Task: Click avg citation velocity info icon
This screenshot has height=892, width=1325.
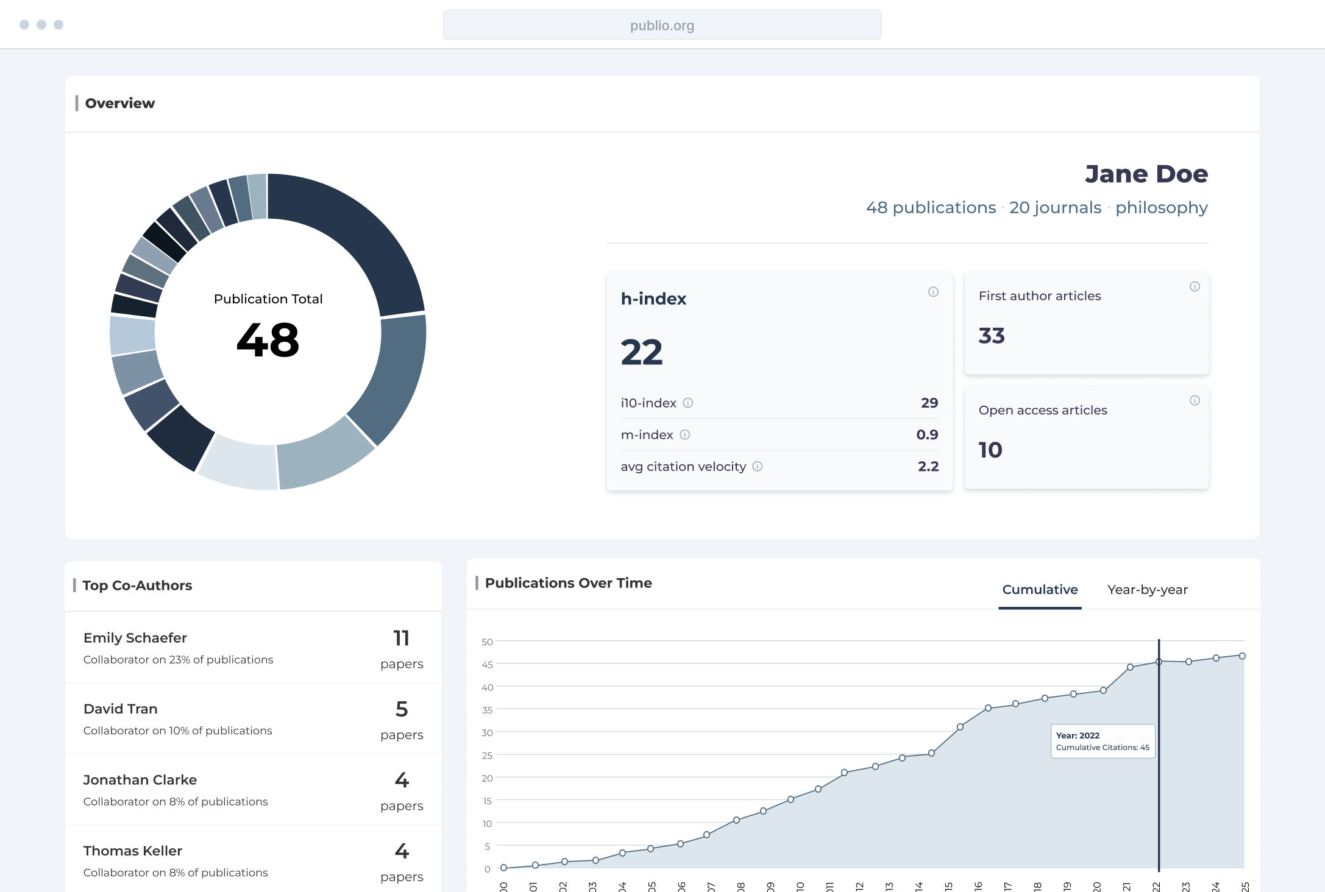Action: click(x=758, y=466)
